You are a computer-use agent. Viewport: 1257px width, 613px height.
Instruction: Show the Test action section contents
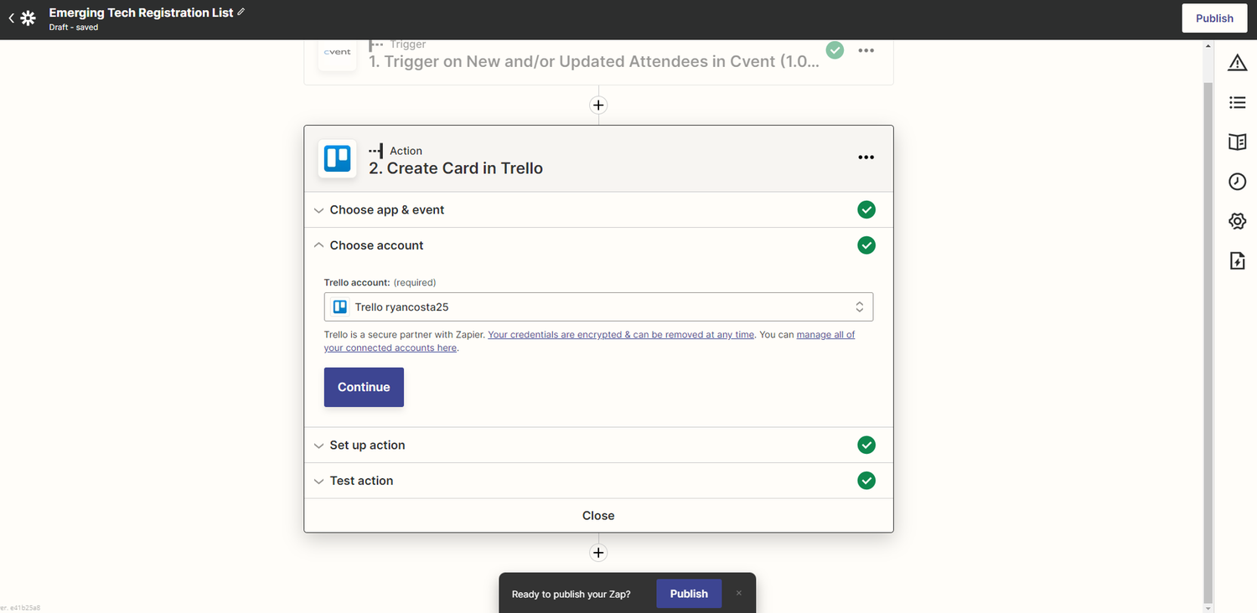360,480
